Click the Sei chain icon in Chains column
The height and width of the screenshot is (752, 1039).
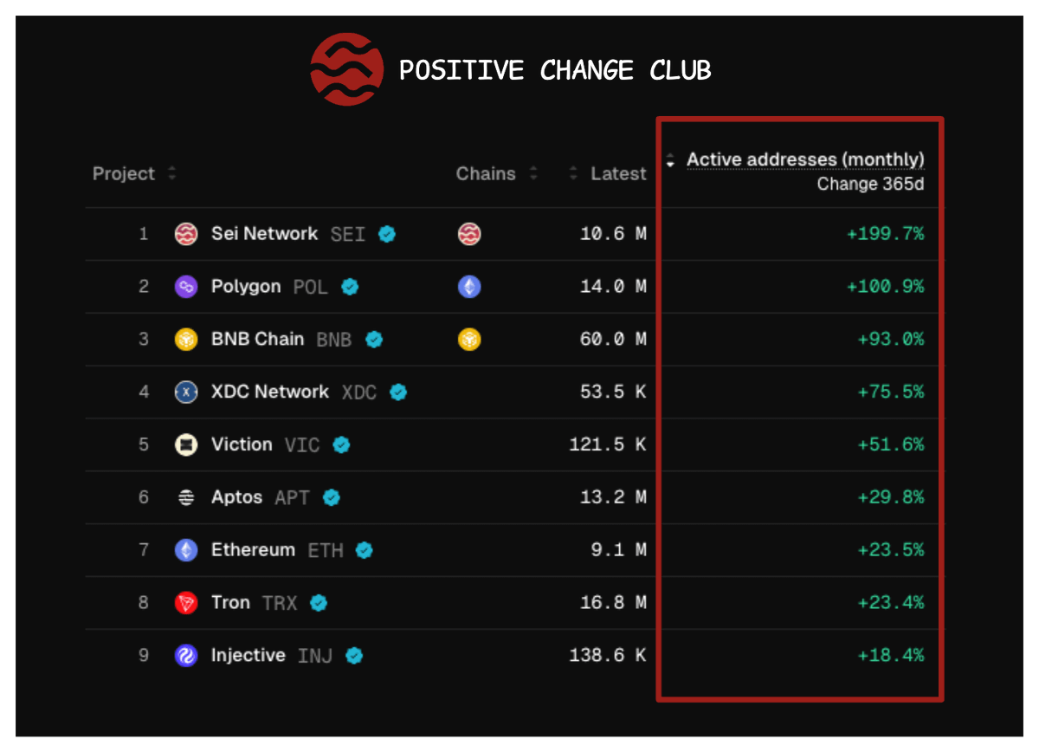[469, 234]
